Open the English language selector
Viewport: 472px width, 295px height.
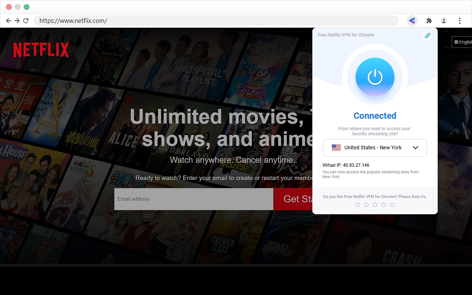click(x=464, y=42)
